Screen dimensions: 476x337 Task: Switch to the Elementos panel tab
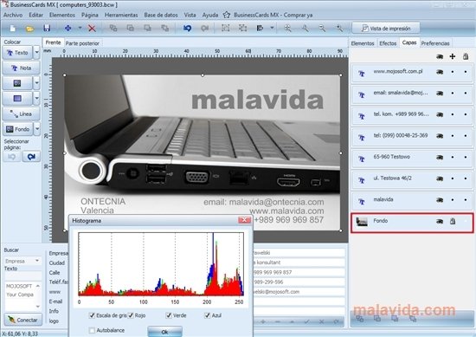(x=363, y=43)
